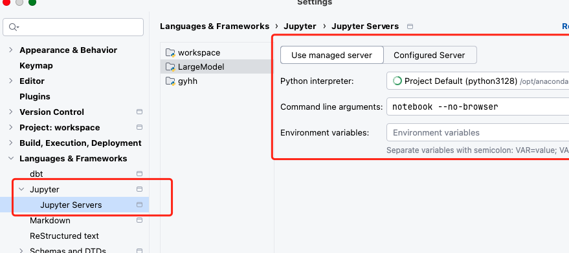
Task: Switch to Use managed server mode
Action: coord(332,55)
